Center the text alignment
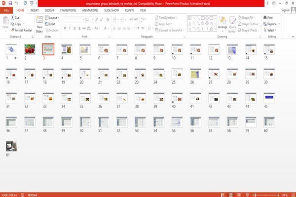The width and height of the screenshot is (296, 197). point(119,28)
